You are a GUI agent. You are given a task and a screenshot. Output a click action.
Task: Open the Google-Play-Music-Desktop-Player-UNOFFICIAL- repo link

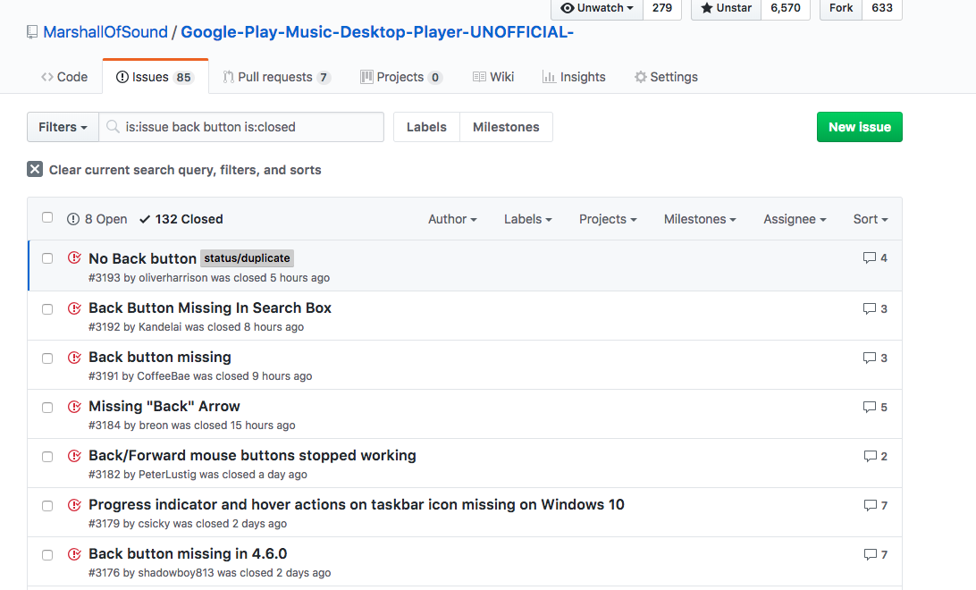377,32
